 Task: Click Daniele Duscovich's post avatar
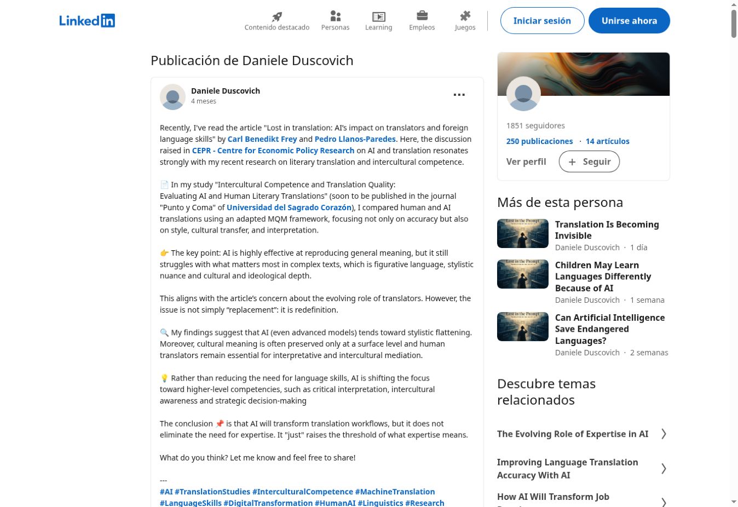click(x=172, y=97)
